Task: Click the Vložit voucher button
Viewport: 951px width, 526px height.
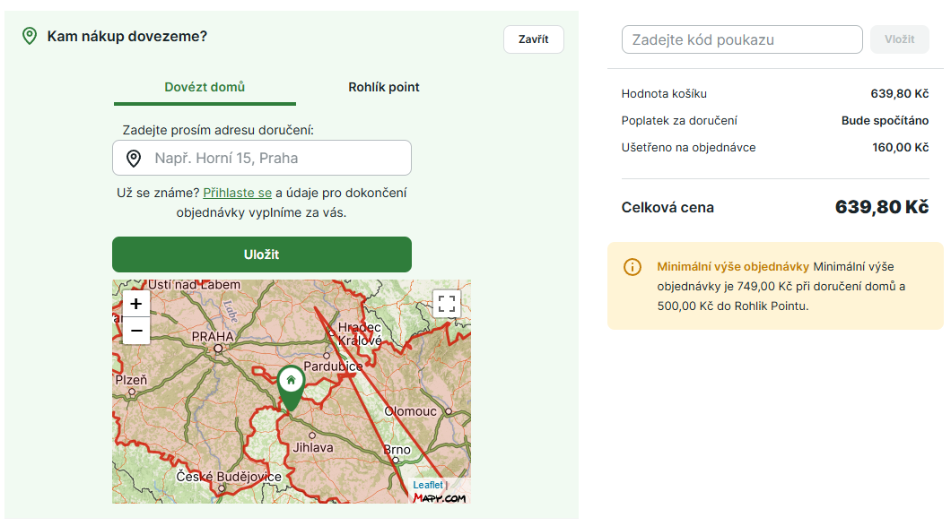Action: coord(899,39)
